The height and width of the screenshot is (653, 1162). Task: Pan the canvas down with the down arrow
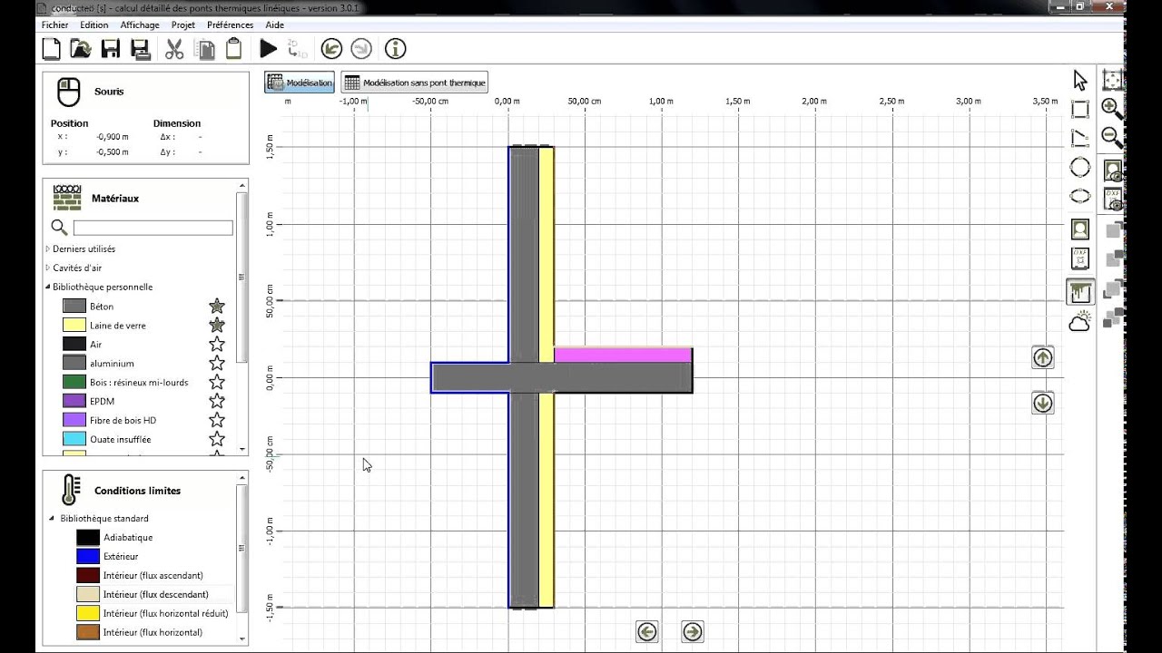[x=1042, y=403]
